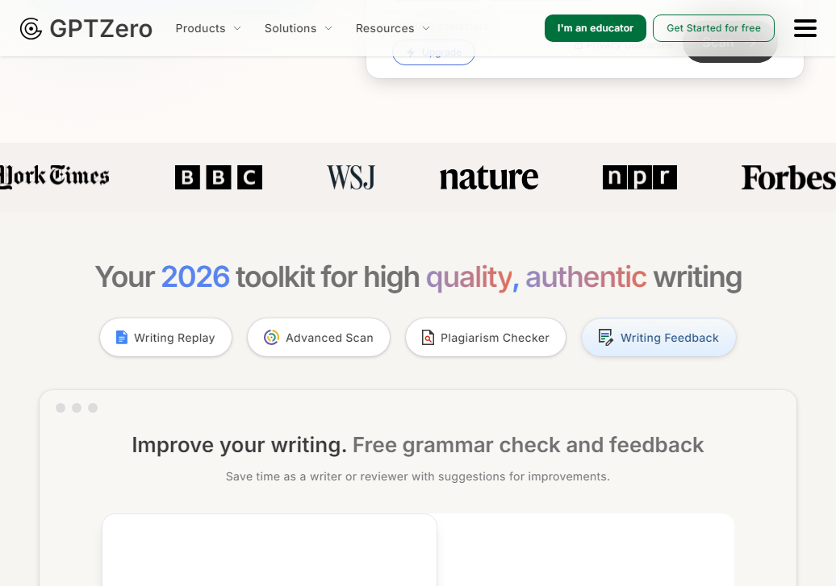836x586 pixels.
Task: Click the I'm an educator button
Action: point(595,28)
